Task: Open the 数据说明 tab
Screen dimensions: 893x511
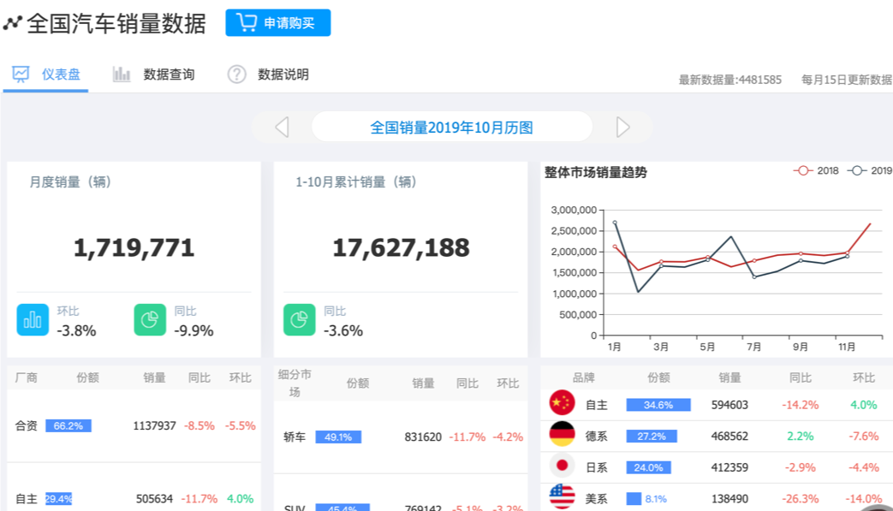Action: [268, 74]
